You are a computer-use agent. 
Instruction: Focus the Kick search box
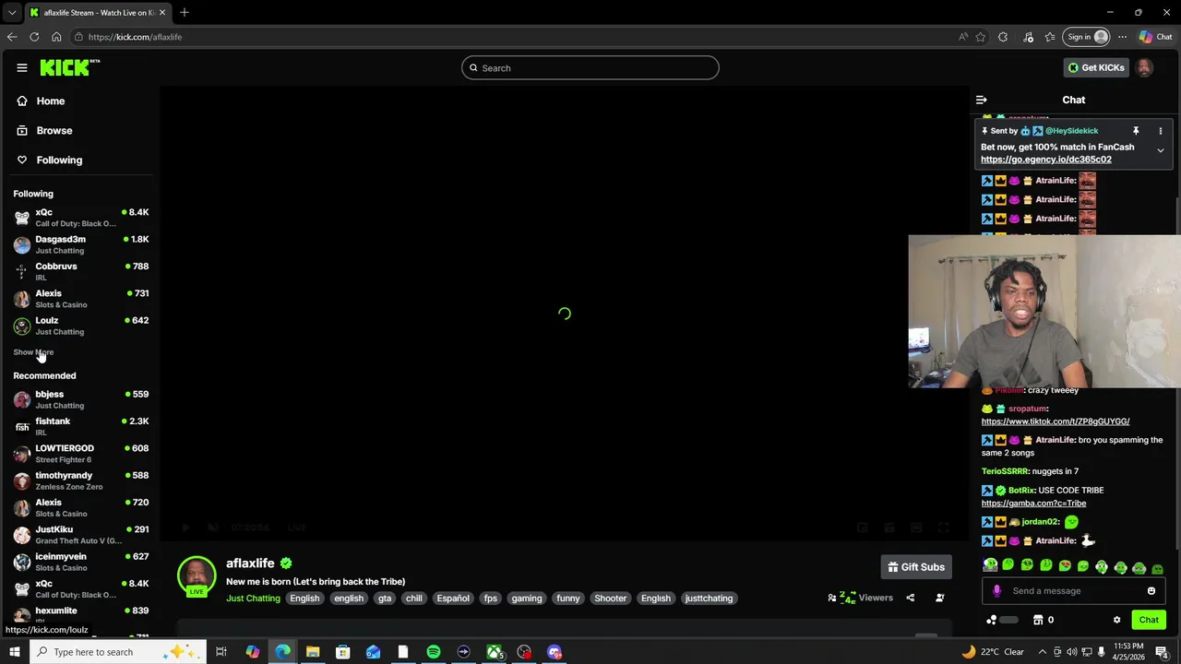(x=590, y=67)
